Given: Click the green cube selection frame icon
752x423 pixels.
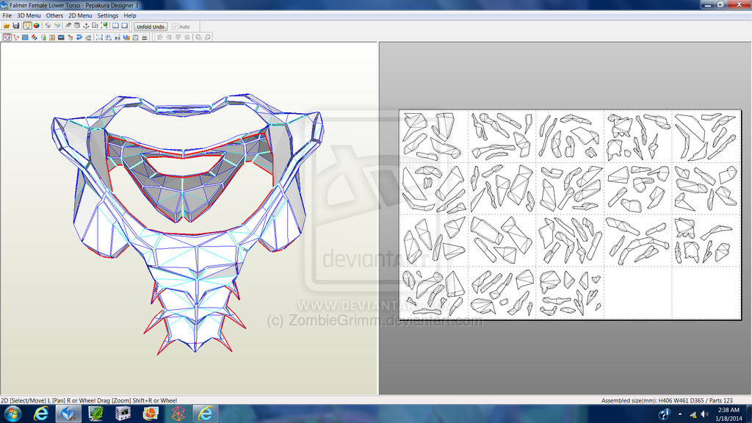Looking at the screenshot, I should (x=104, y=26).
